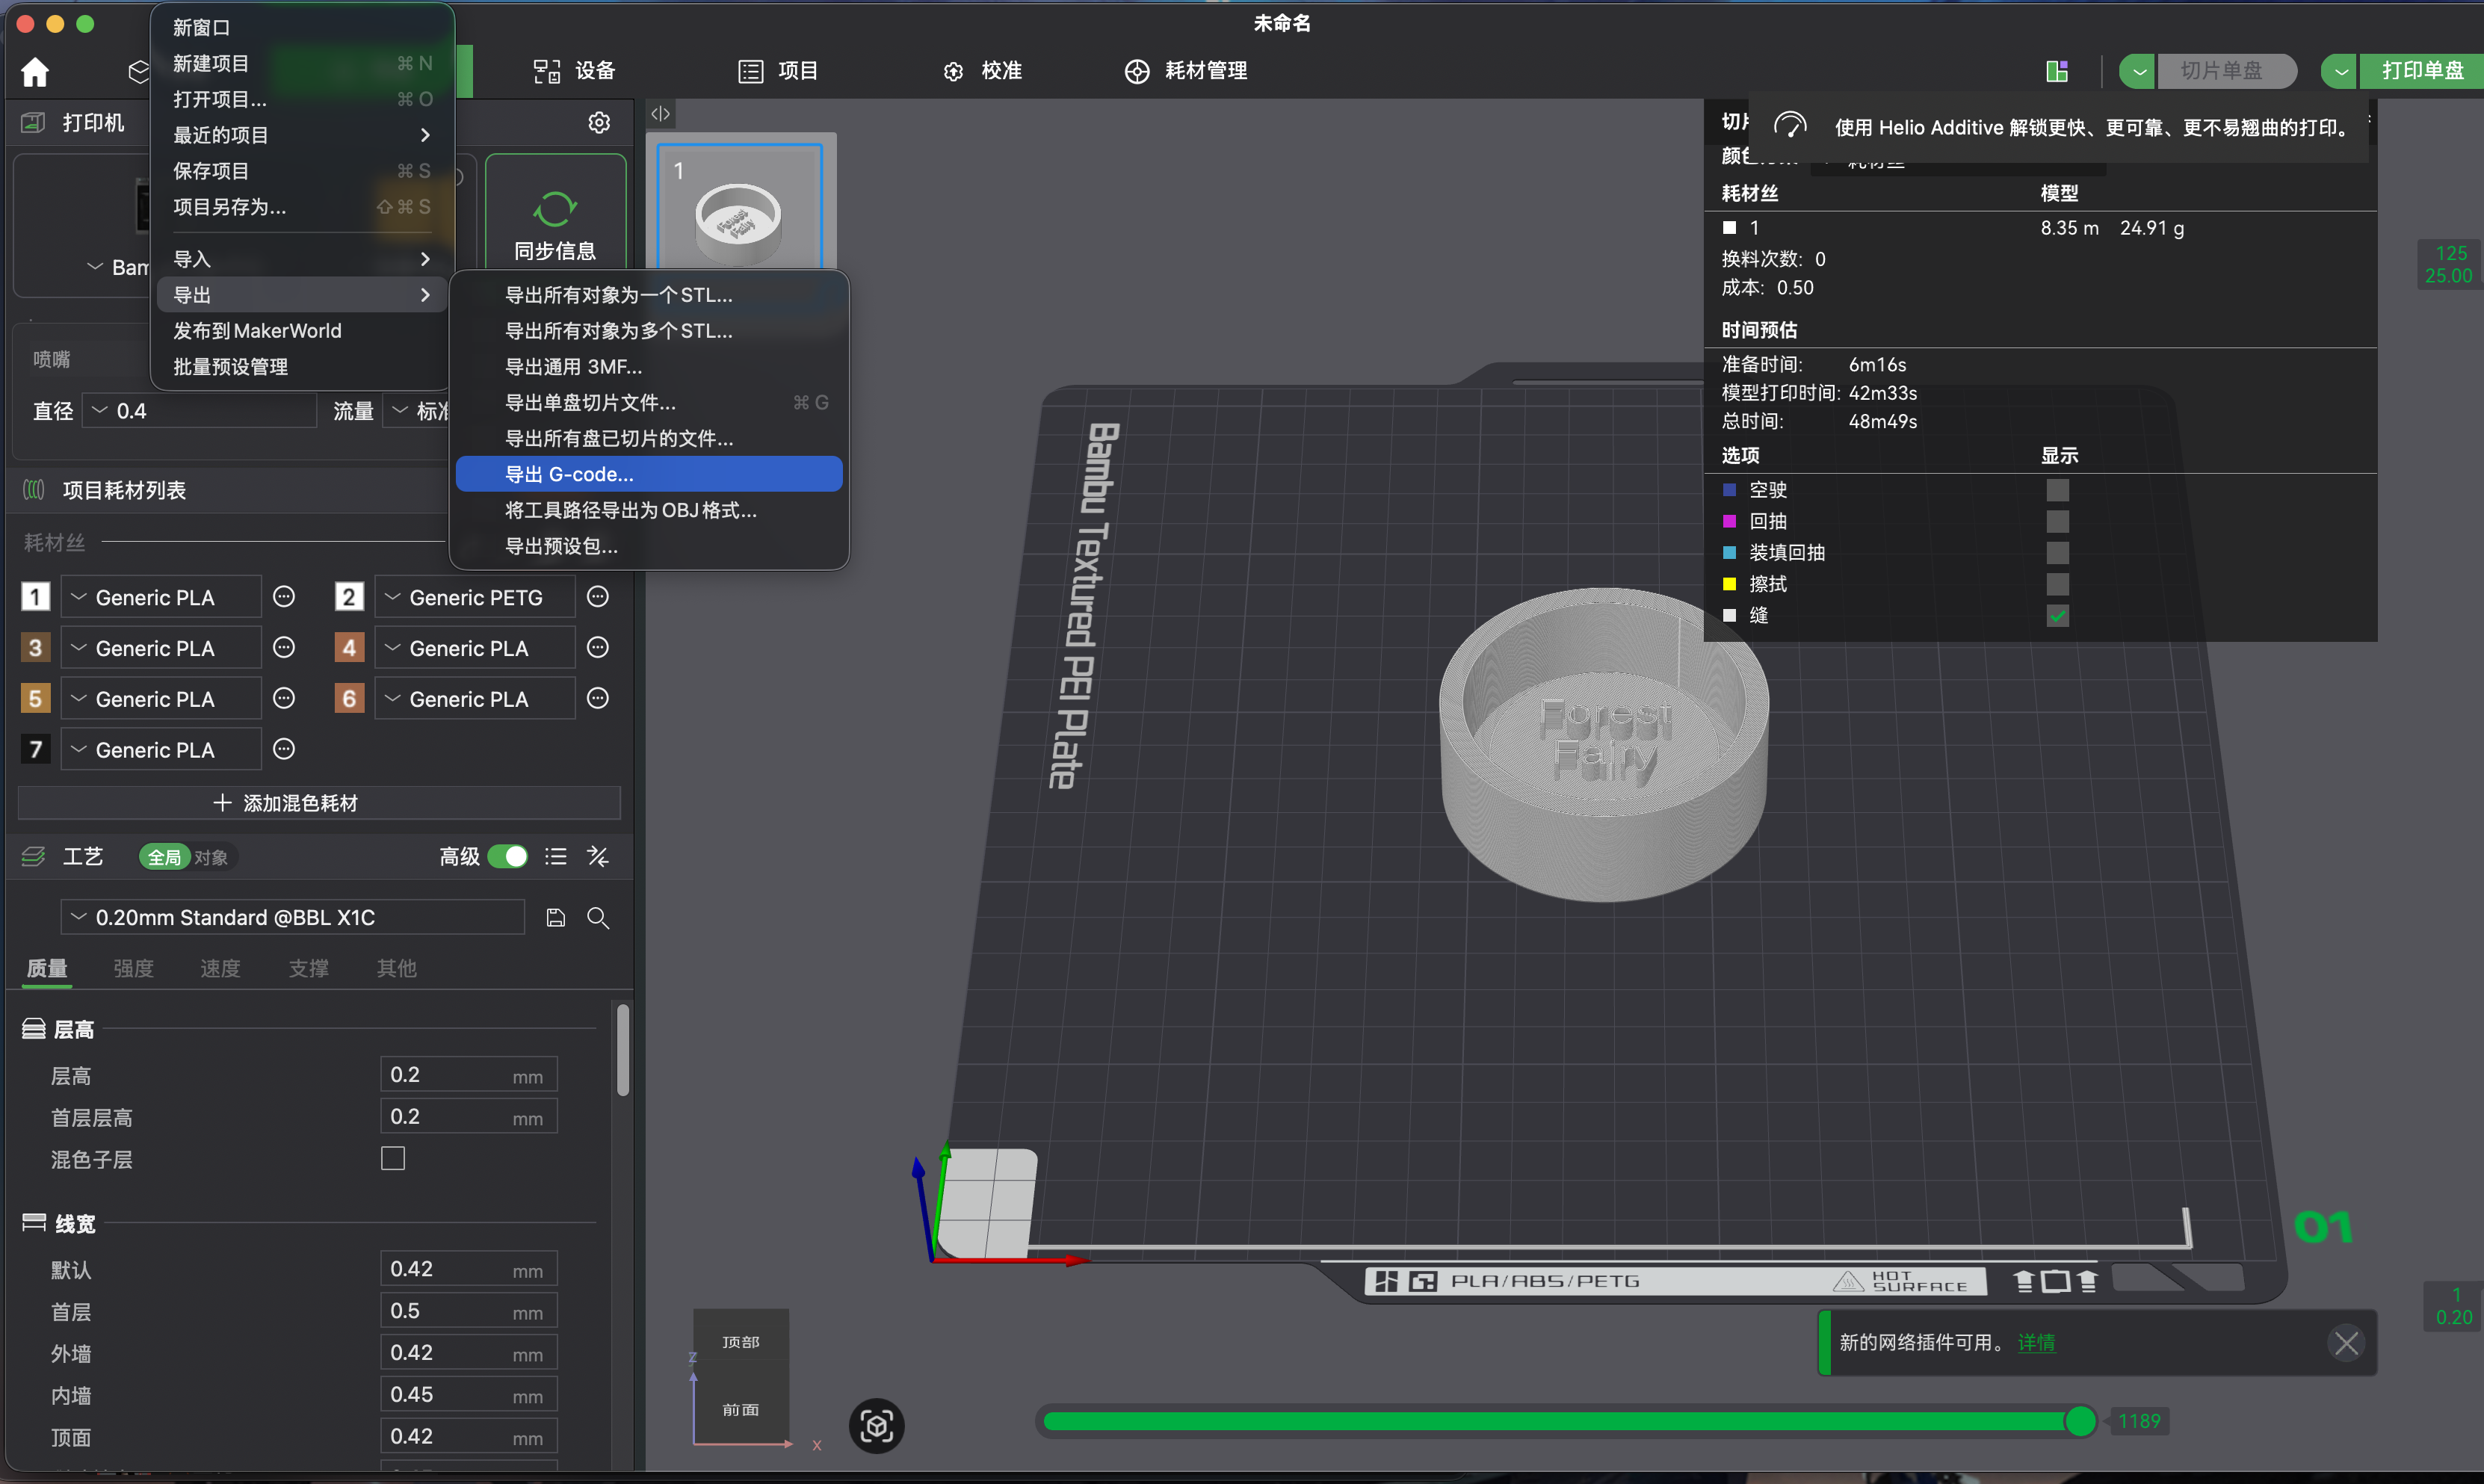Toggle Unretract (装填回抽) display checkbox
The width and height of the screenshot is (2484, 1484).
[2057, 552]
